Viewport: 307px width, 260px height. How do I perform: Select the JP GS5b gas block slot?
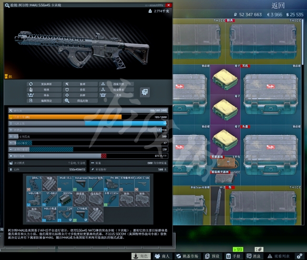[x=65, y=199]
